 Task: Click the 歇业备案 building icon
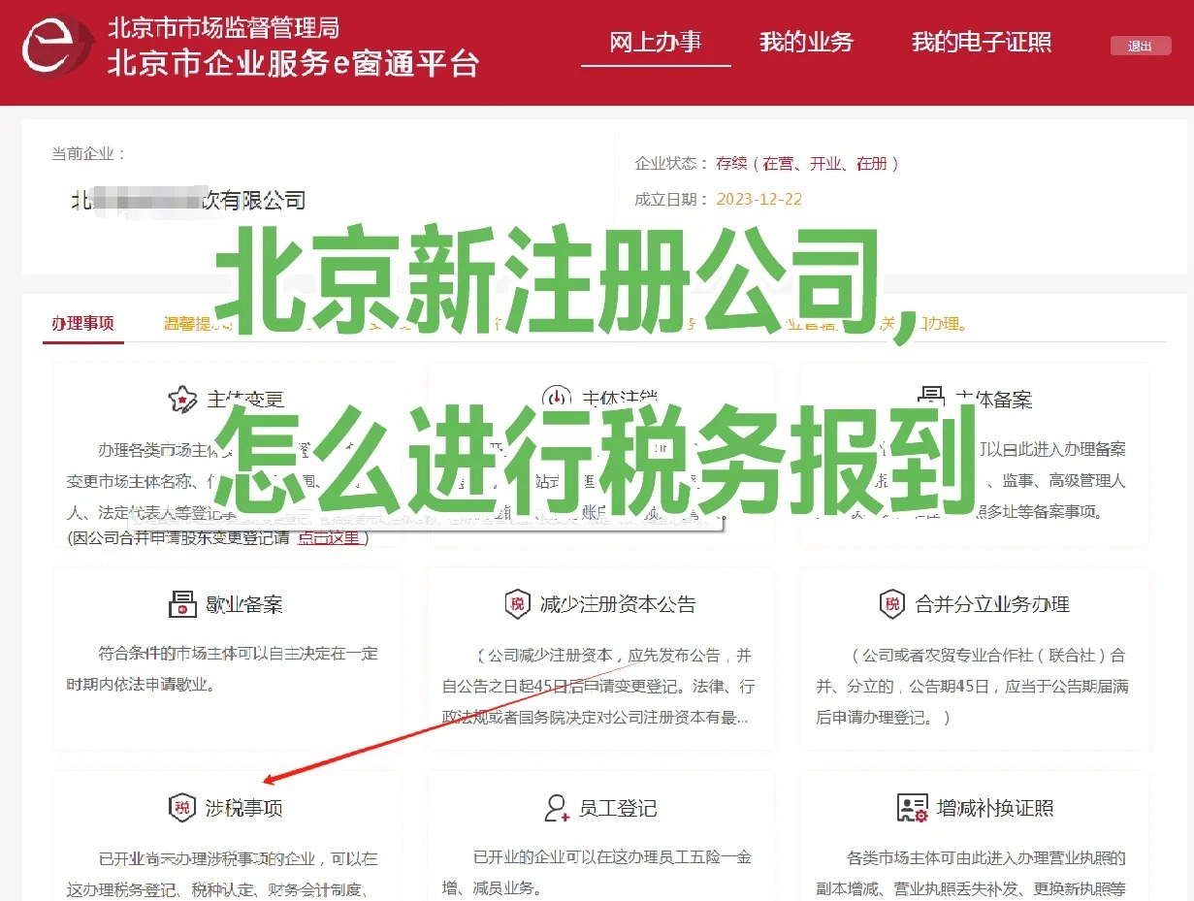click(x=183, y=603)
